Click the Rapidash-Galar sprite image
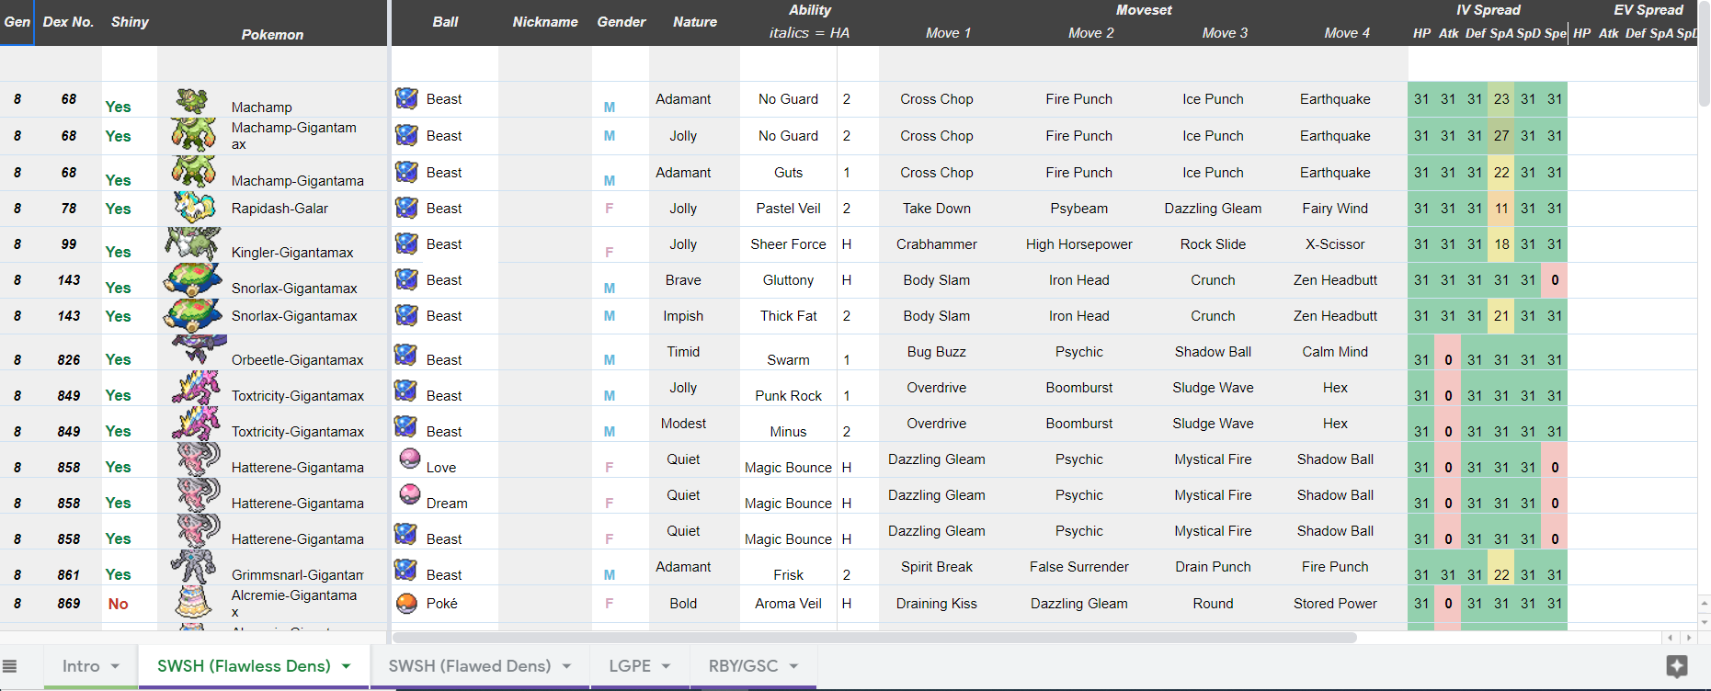 coord(193,208)
